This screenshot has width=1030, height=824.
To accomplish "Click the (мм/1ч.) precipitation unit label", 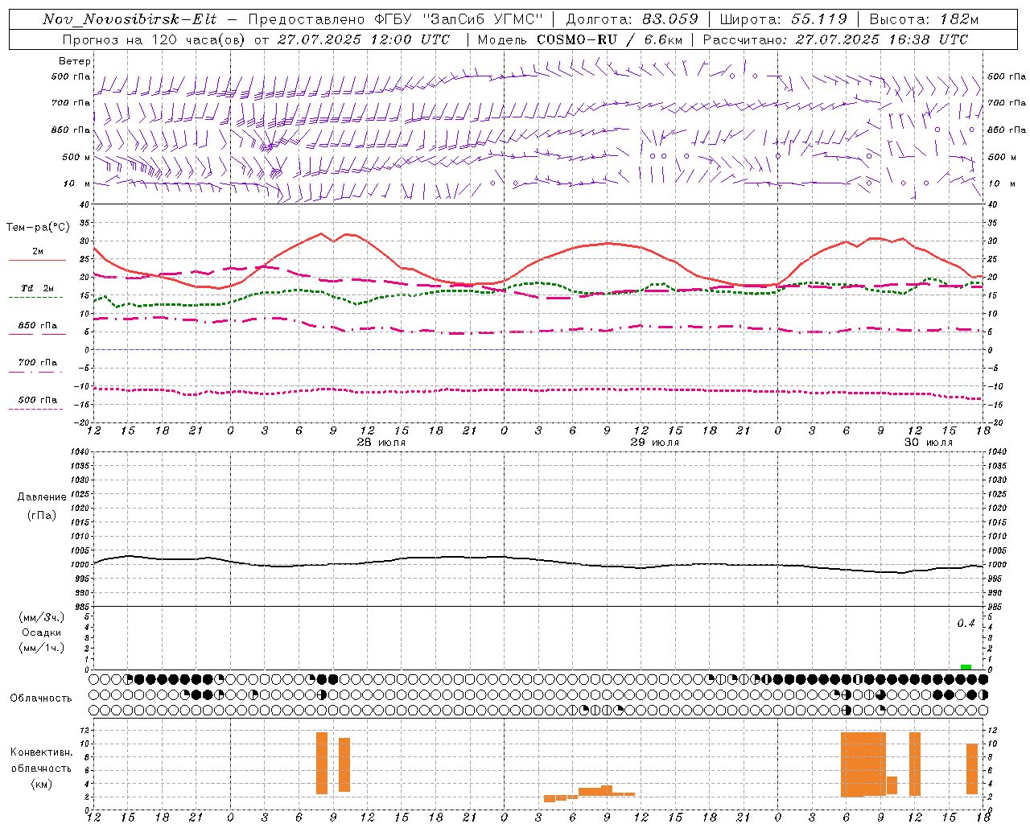I will point(42,648).
